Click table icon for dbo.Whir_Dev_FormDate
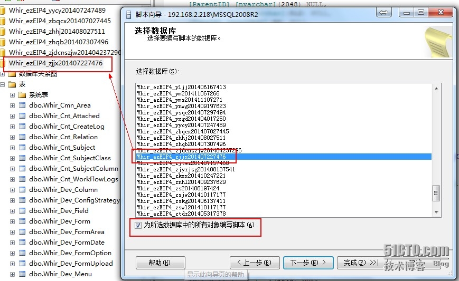 [22, 243]
